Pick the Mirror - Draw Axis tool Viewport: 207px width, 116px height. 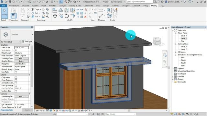(x=72, y=10)
